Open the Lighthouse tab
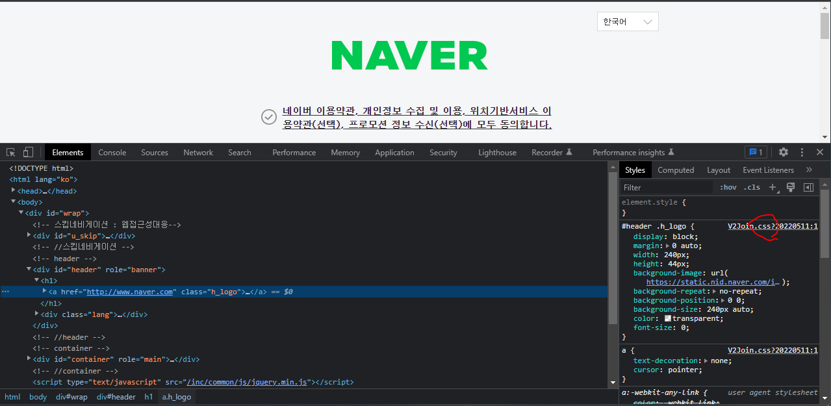The width and height of the screenshot is (831, 406). pos(497,152)
